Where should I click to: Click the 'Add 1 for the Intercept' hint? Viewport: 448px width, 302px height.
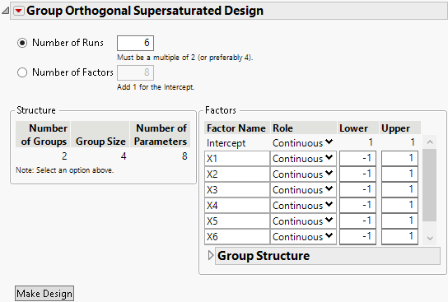[x=156, y=87]
